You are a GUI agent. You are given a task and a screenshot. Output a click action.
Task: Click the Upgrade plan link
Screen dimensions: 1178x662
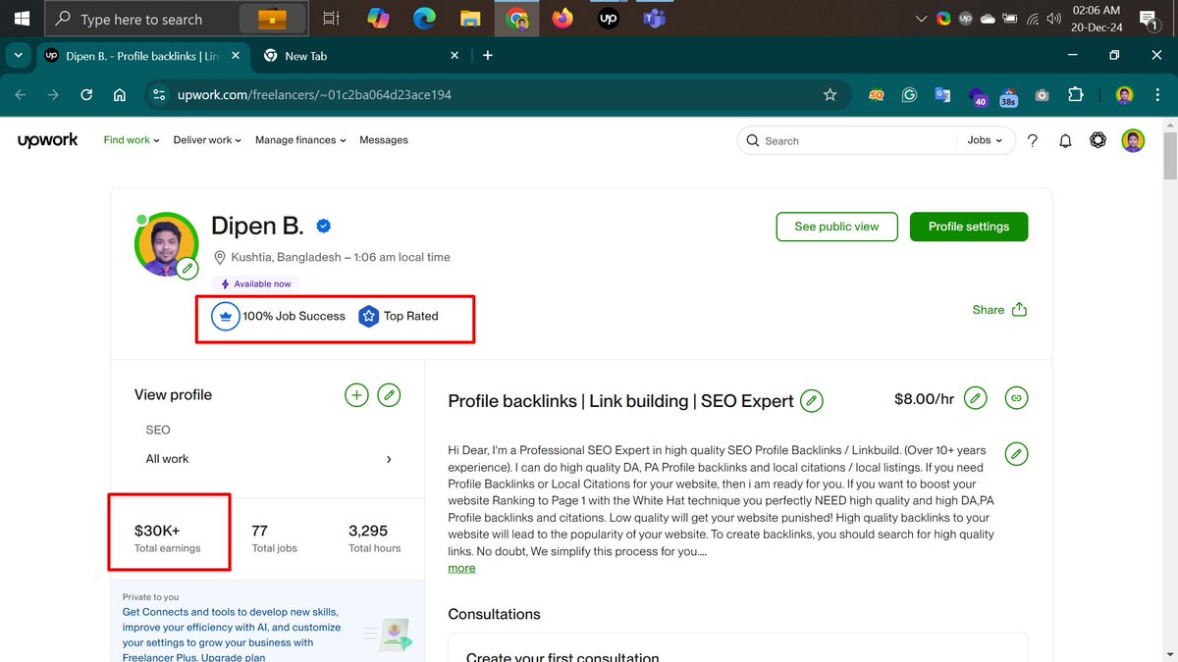click(234, 657)
